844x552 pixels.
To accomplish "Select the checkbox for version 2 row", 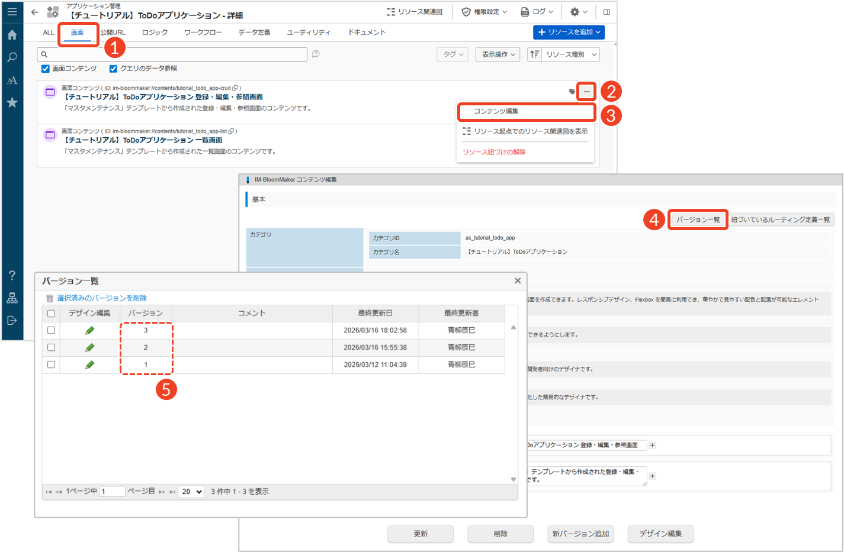I will [51, 347].
